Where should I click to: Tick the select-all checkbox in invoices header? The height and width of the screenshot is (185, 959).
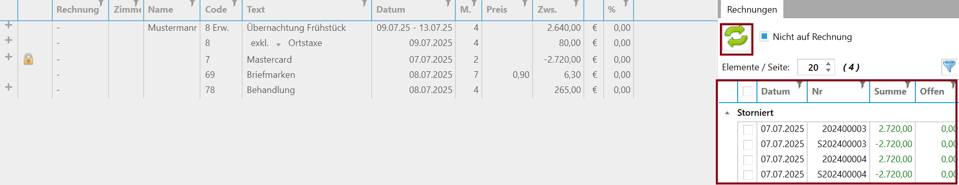pyautogui.click(x=747, y=91)
